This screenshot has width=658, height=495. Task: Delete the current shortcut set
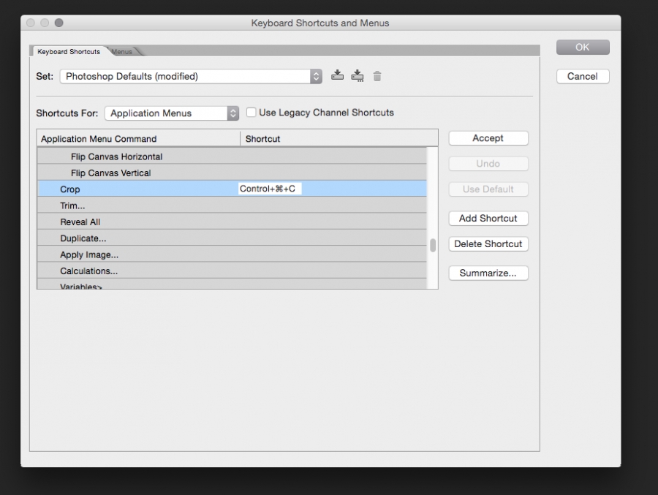pyautogui.click(x=377, y=75)
